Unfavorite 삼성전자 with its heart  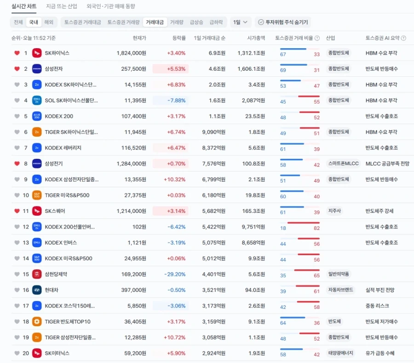click(x=17, y=69)
